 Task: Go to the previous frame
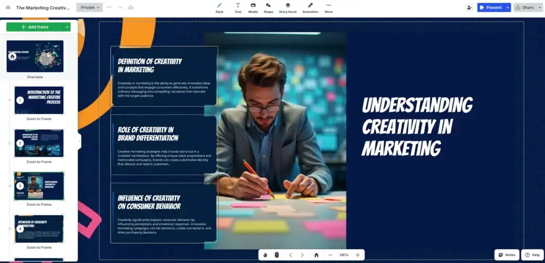[291, 255]
